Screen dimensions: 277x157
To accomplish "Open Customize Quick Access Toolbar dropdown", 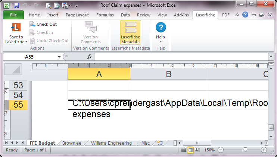I will click(x=76, y=6).
